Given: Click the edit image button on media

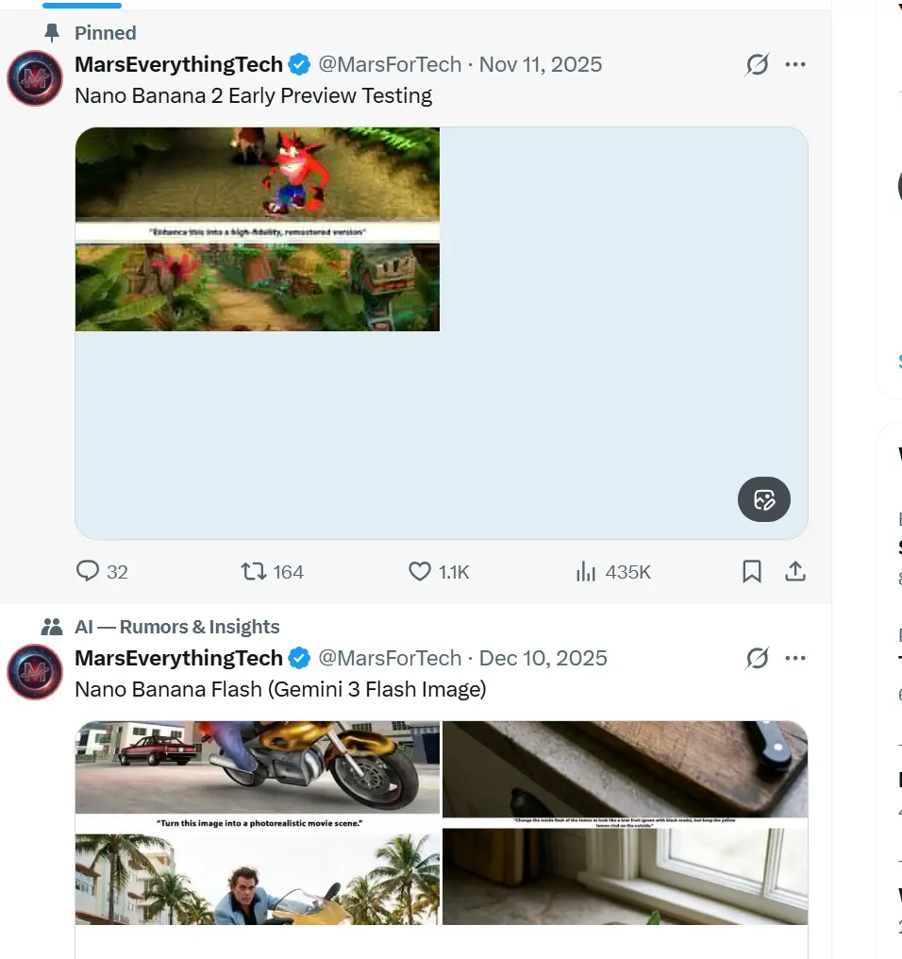Looking at the screenshot, I should 764,499.
